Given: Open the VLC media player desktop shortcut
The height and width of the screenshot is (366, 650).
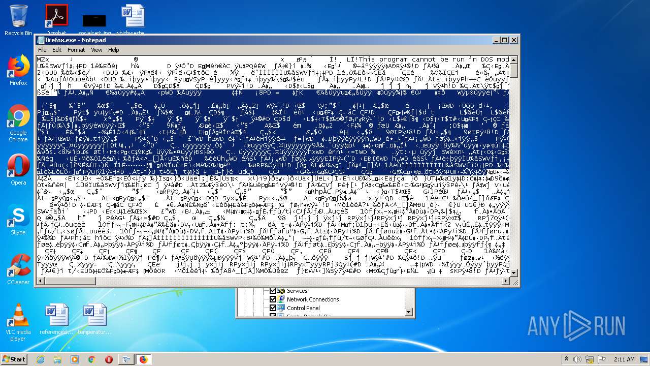Looking at the screenshot, I should [18, 322].
